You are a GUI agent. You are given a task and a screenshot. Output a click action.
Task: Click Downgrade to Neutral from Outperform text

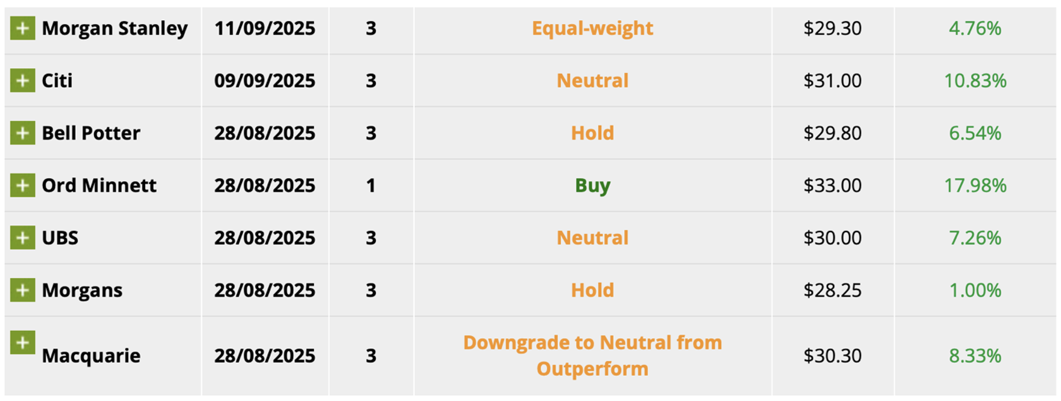click(x=593, y=356)
